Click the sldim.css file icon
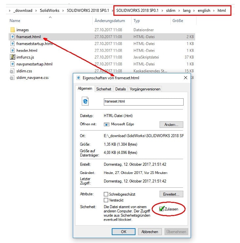The image size is (240, 243). pyautogui.click(x=12, y=71)
